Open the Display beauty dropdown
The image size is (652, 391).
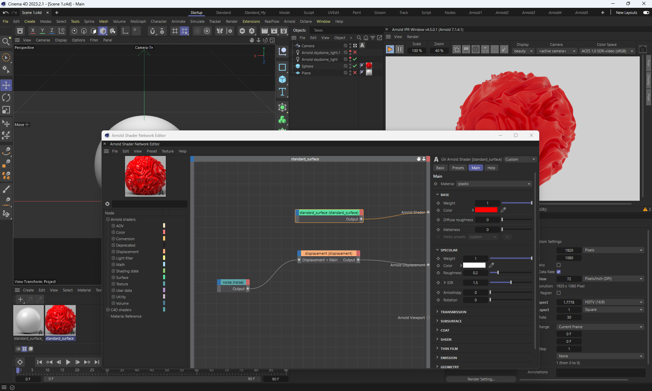[x=523, y=51]
